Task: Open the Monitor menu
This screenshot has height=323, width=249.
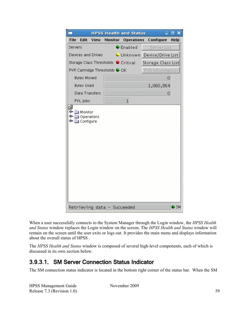Action: 112,40
